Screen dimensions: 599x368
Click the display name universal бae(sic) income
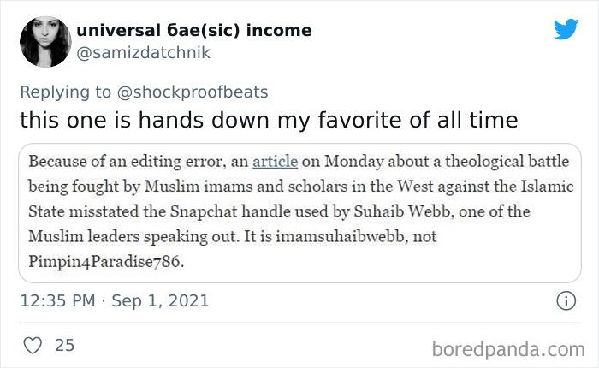pyautogui.click(x=194, y=31)
